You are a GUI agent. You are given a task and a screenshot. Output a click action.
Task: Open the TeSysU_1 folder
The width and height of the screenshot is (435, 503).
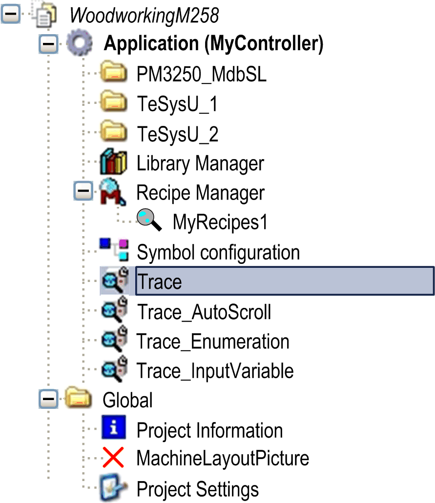(177, 104)
